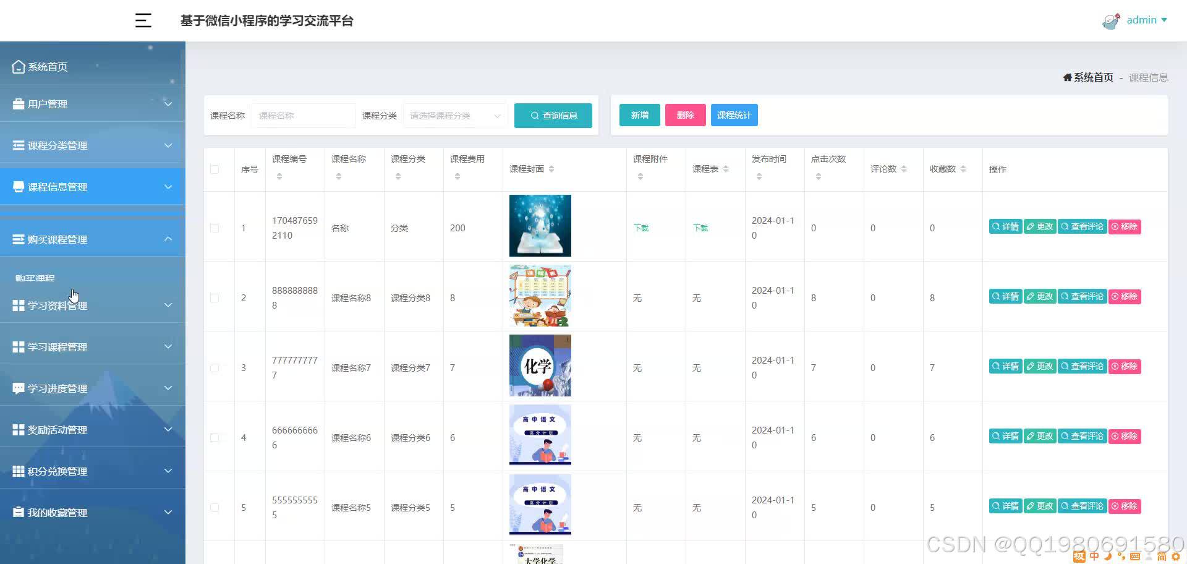Sort by 课程封面 column arrows
The width and height of the screenshot is (1187, 564).
coord(551,169)
